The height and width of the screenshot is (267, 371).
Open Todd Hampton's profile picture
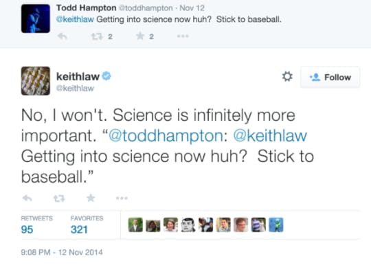click(x=36, y=19)
